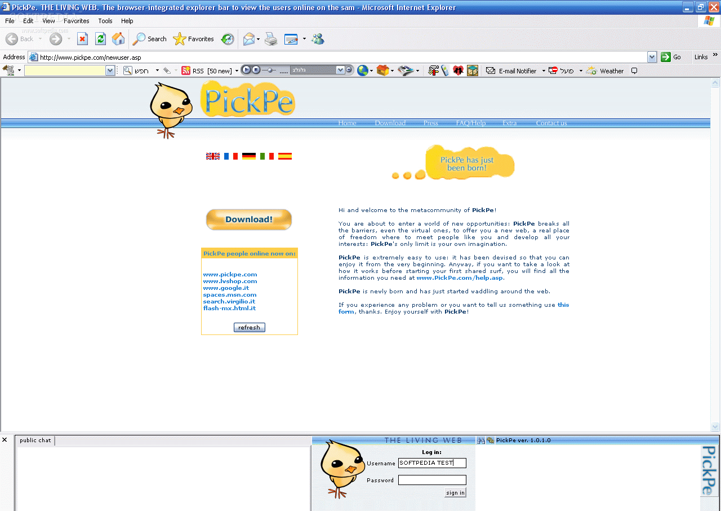Viewport: 721px width, 511px height.
Task: Open the FAQ/Help navigation link
Action: coord(471,123)
